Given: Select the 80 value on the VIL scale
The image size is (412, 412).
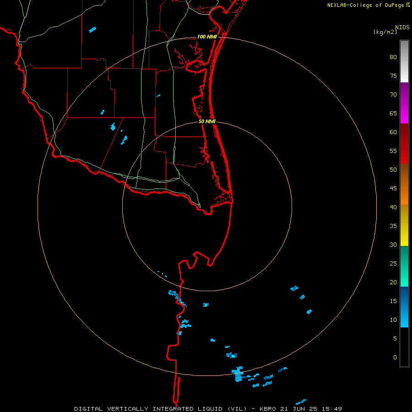Looking at the screenshot, I should tap(393, 57).
